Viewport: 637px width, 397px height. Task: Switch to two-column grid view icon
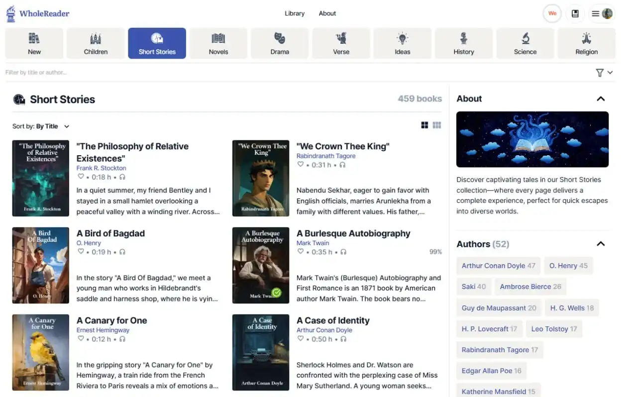pos(425,125)
